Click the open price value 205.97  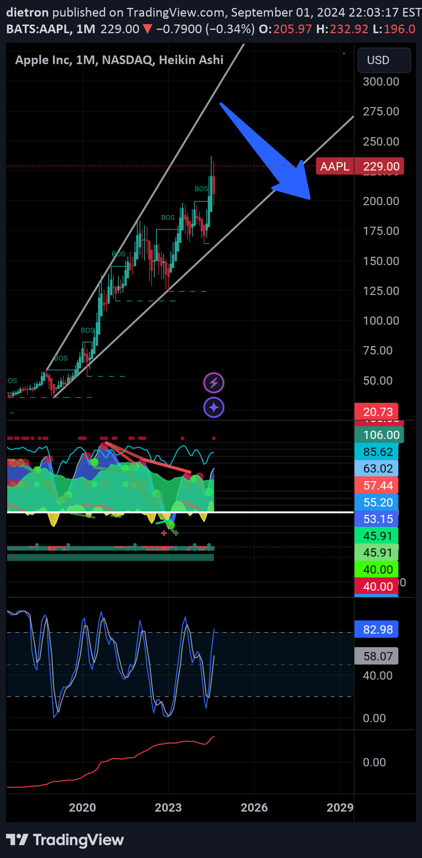pyautogui.click(x=293, y=29)
